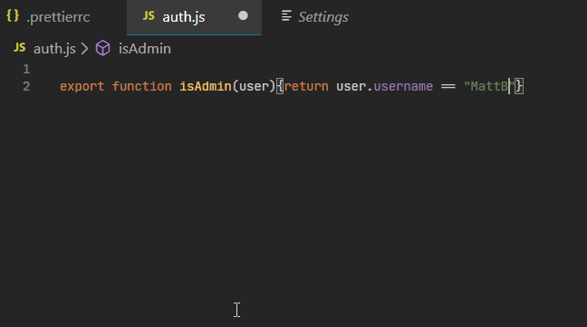Click line number 1 in gutter
The height and width of the screenshot is (327, 587).
pyautogui.click(x=26, y=69)
